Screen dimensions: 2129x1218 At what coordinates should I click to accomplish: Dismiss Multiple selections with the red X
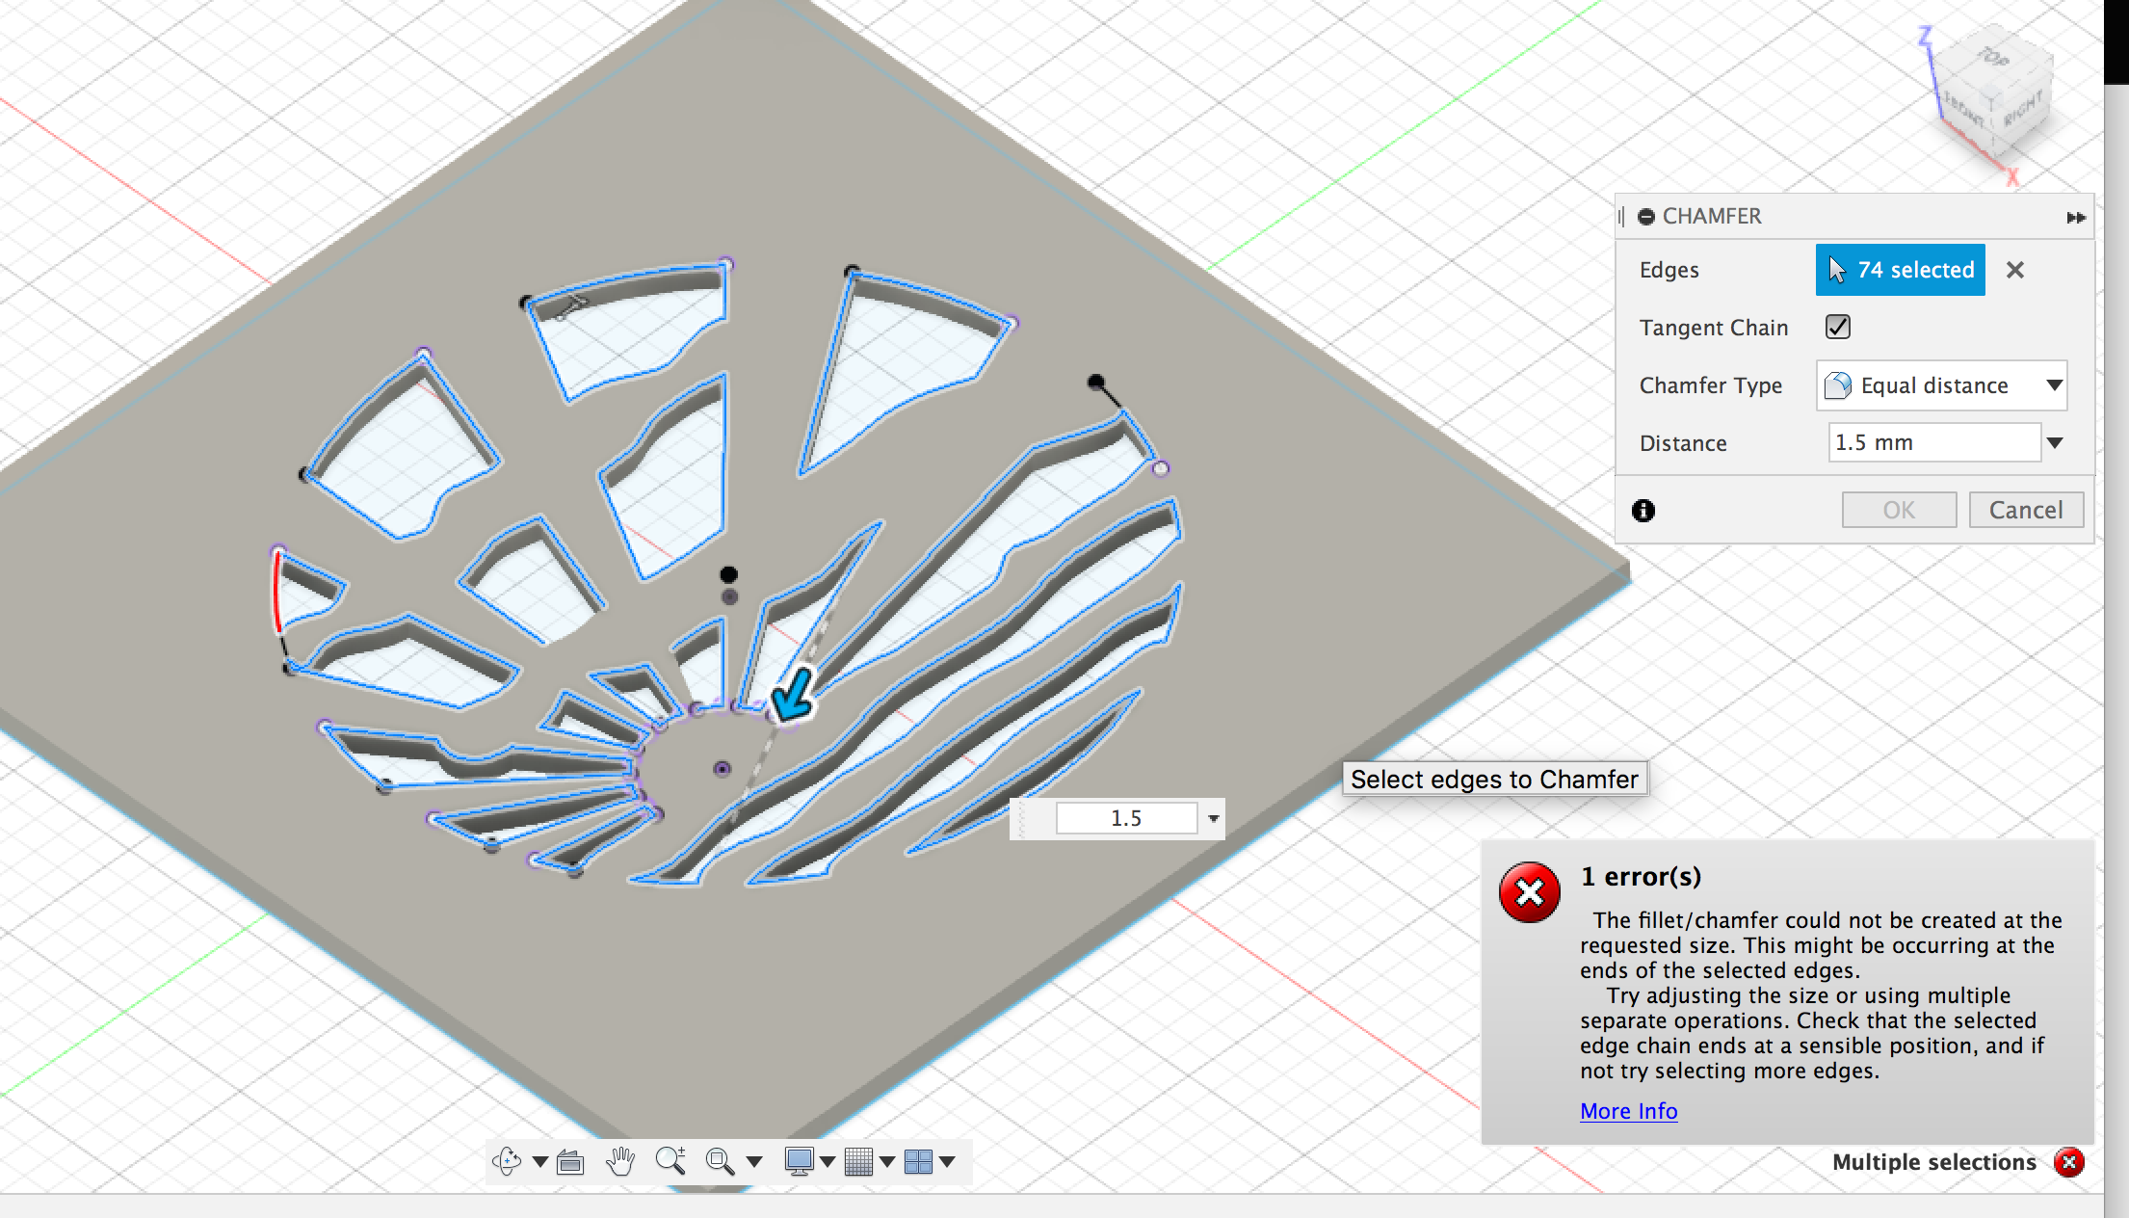[x=2069, y=1162]
